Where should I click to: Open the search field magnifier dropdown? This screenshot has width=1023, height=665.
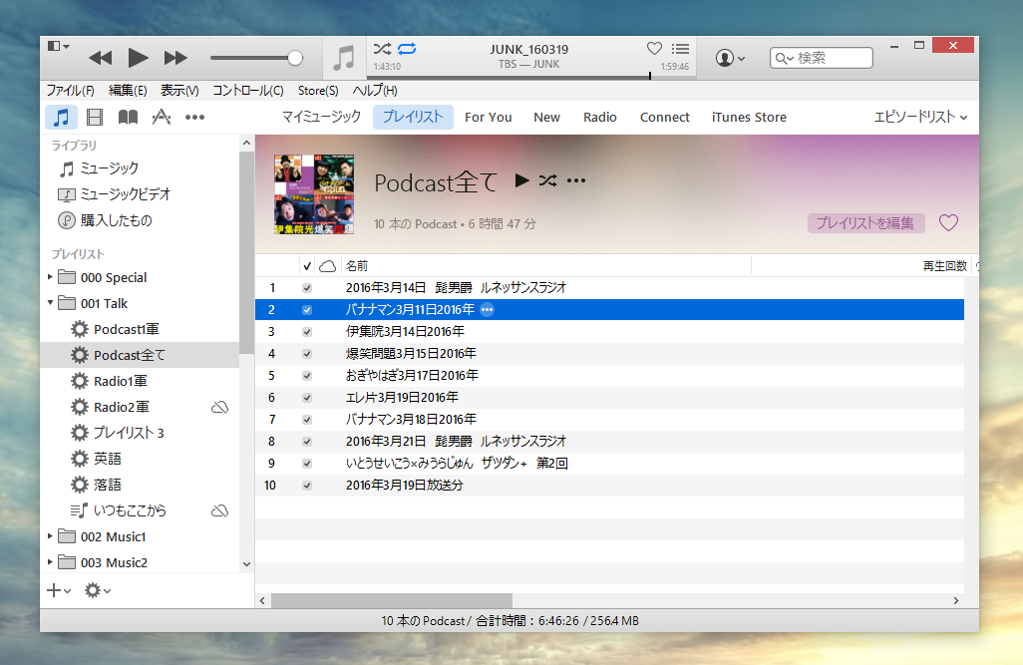[x=784, y=59]
